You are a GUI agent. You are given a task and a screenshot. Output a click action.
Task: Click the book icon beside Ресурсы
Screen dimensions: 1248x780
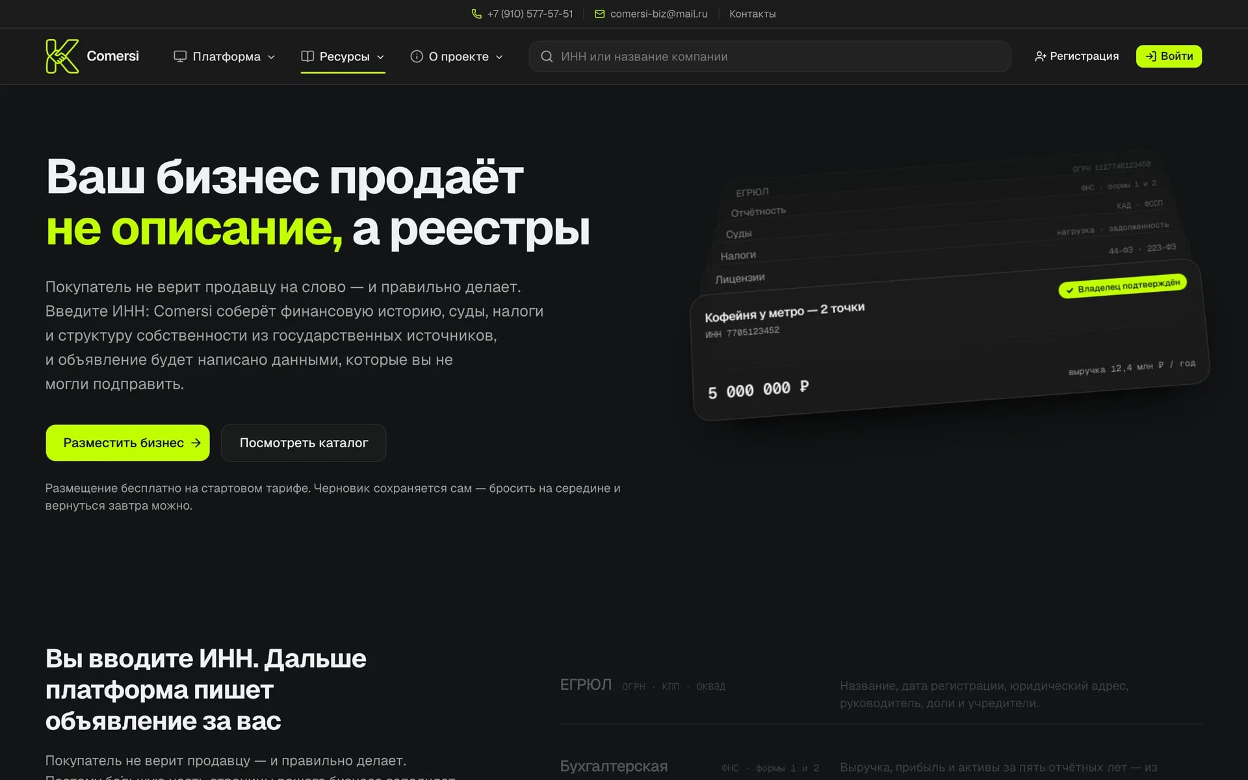307,57
